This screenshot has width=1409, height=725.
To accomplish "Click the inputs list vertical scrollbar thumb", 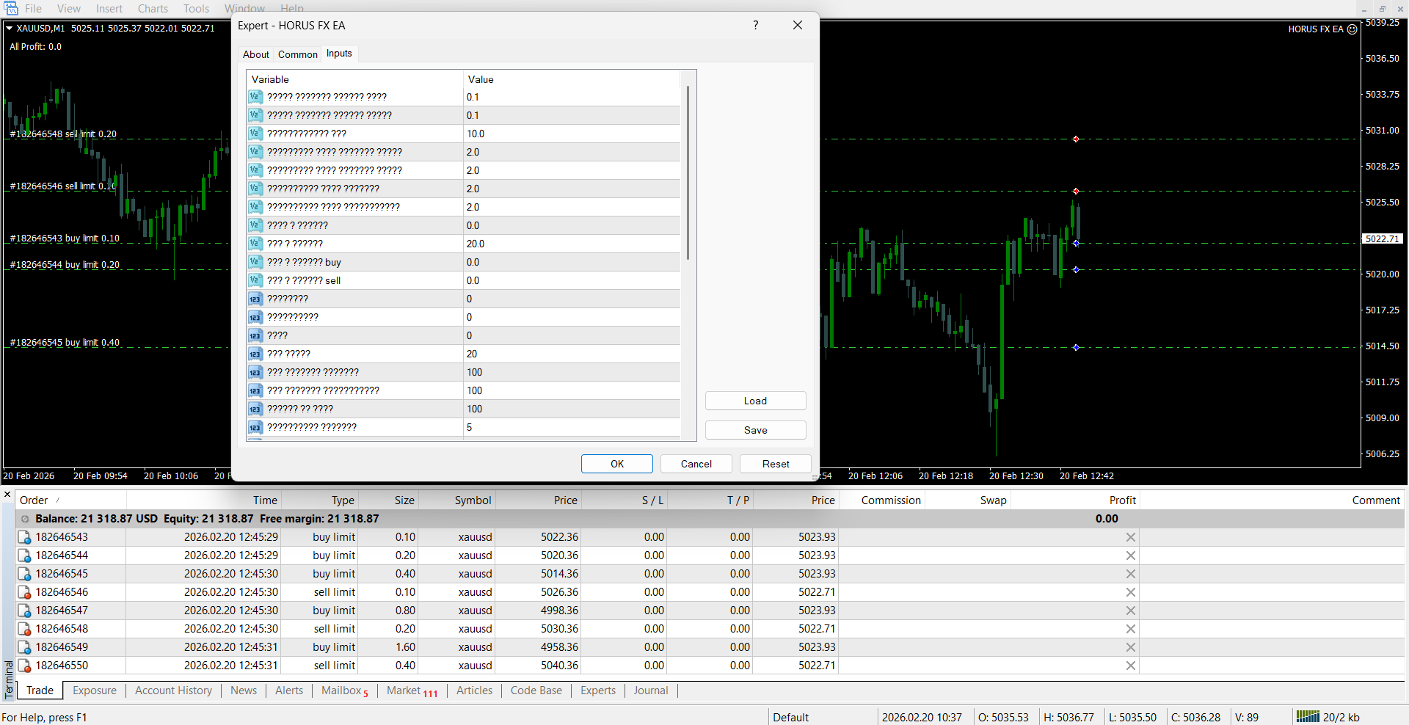I will point(688,172).
